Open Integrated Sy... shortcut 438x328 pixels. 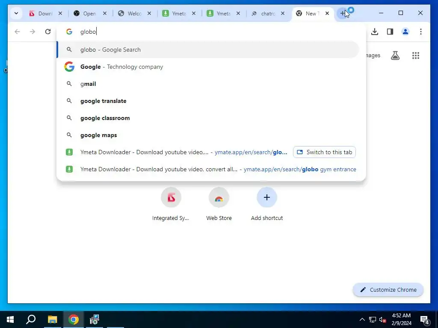[x=171, y=205]
